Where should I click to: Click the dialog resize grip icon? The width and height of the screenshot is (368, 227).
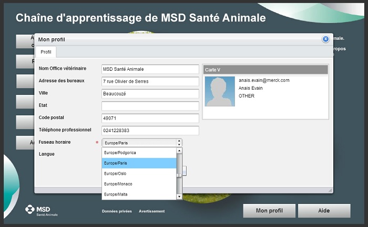tap(330, 190)
